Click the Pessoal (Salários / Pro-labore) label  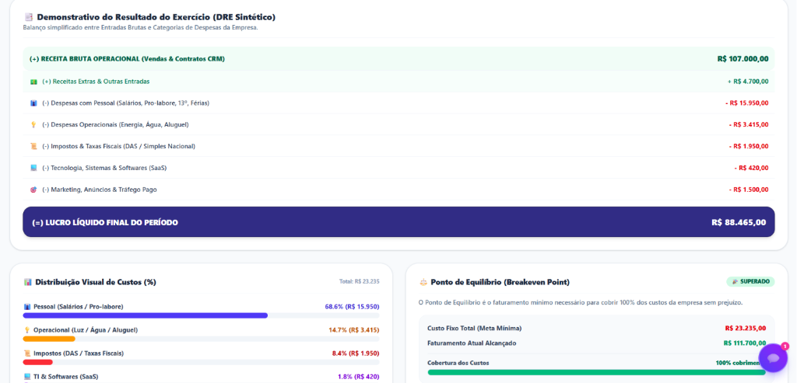[79, 307]
